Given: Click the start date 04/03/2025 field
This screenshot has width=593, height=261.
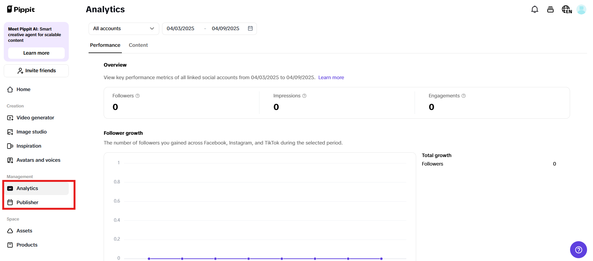Looking at the screenshot, I should (181, 29).
